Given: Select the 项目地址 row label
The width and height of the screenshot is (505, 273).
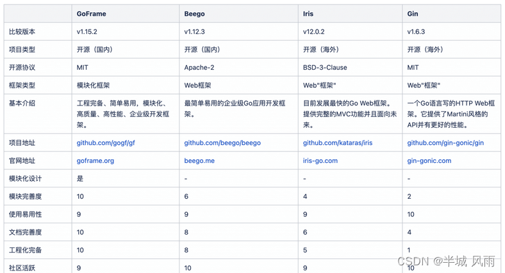Looking at the screenshot, I should (22, 143).
